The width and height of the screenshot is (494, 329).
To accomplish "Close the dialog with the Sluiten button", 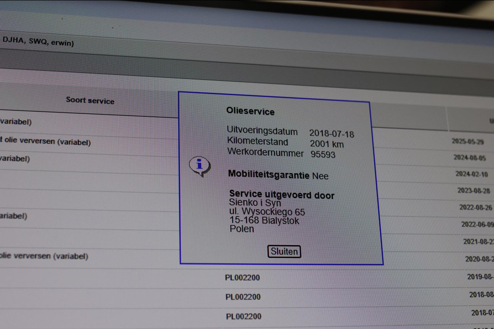I will click(284, 251).
